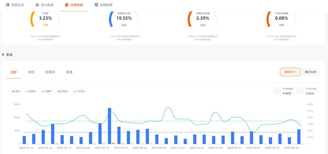The height and width of the screenshot is (154, 328).
Task: Hide the 点赞数 legend series
Action: pos(47,91)
